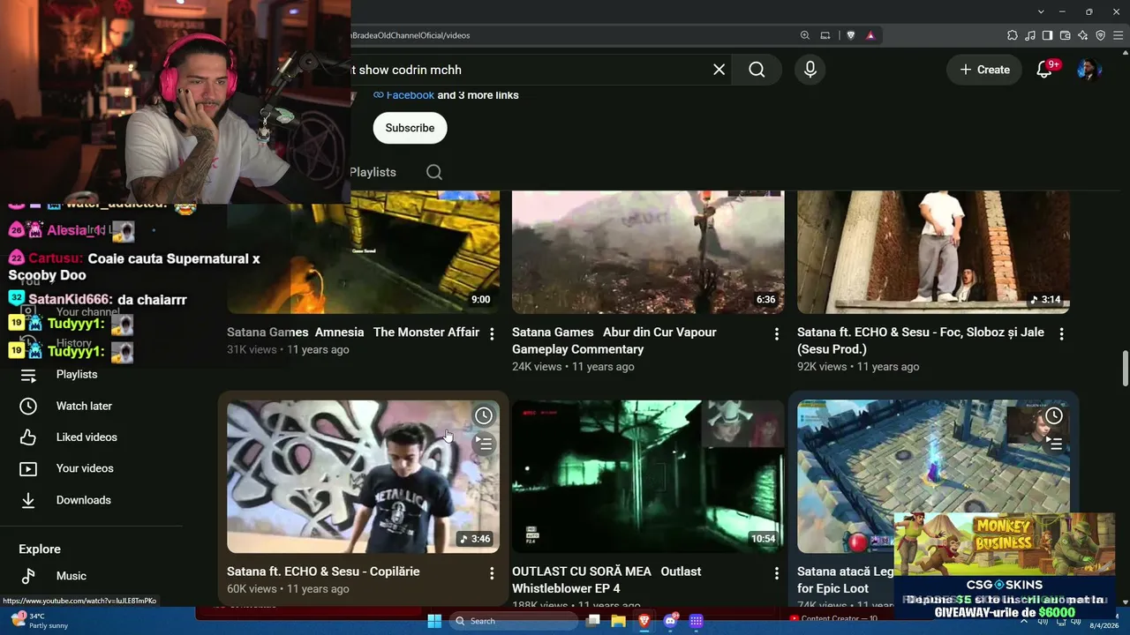Open the Windows Start menu

click(434, 621)
